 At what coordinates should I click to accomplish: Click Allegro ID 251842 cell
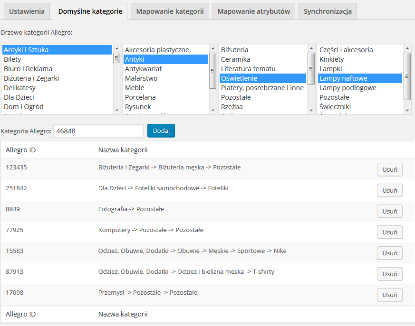pos(17,188)
